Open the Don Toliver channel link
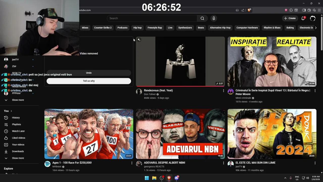Image resolution: width=323 pixels, height=182 pixels. click(150, 94)
